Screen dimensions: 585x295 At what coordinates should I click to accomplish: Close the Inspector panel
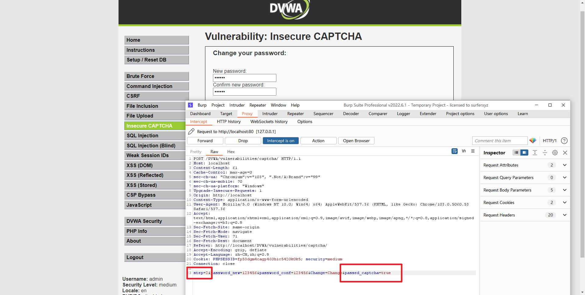pos(565,153)
